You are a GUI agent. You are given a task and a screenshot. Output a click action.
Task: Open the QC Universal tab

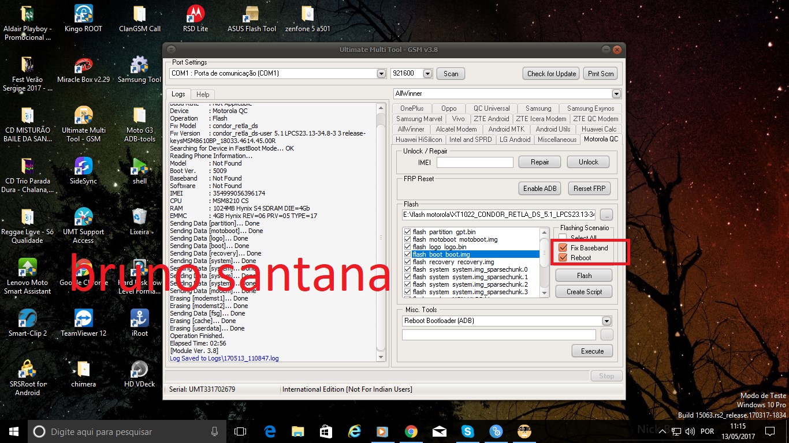(492, 108)
